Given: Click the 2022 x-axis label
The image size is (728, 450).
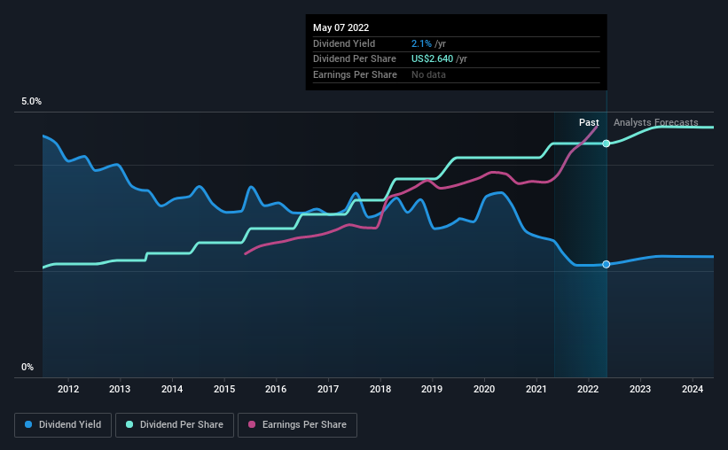Looking at the screenshot, I should pos(588,389).
